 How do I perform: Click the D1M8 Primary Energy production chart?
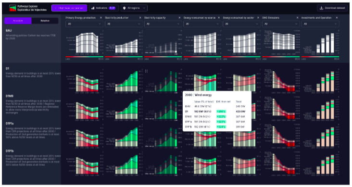(x=85, y=109)
